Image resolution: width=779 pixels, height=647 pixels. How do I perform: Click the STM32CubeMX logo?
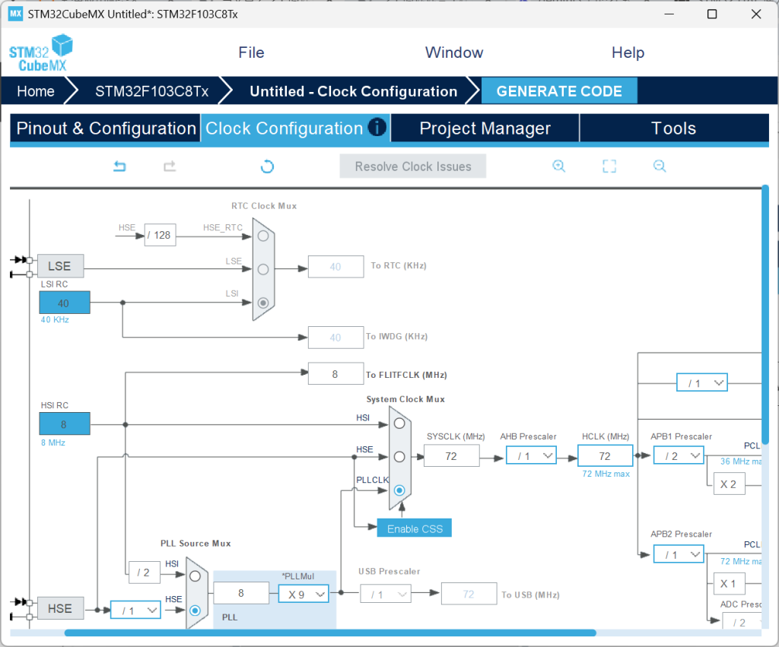tap(40, 52)
